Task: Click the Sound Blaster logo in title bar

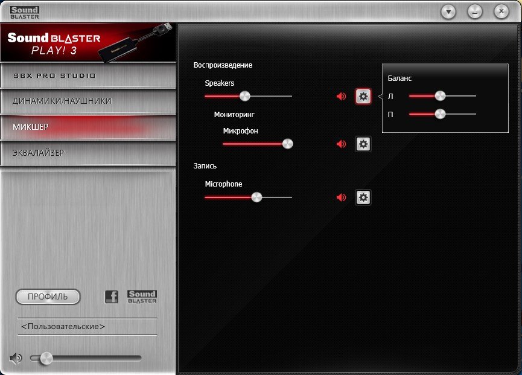Action: 24,13
